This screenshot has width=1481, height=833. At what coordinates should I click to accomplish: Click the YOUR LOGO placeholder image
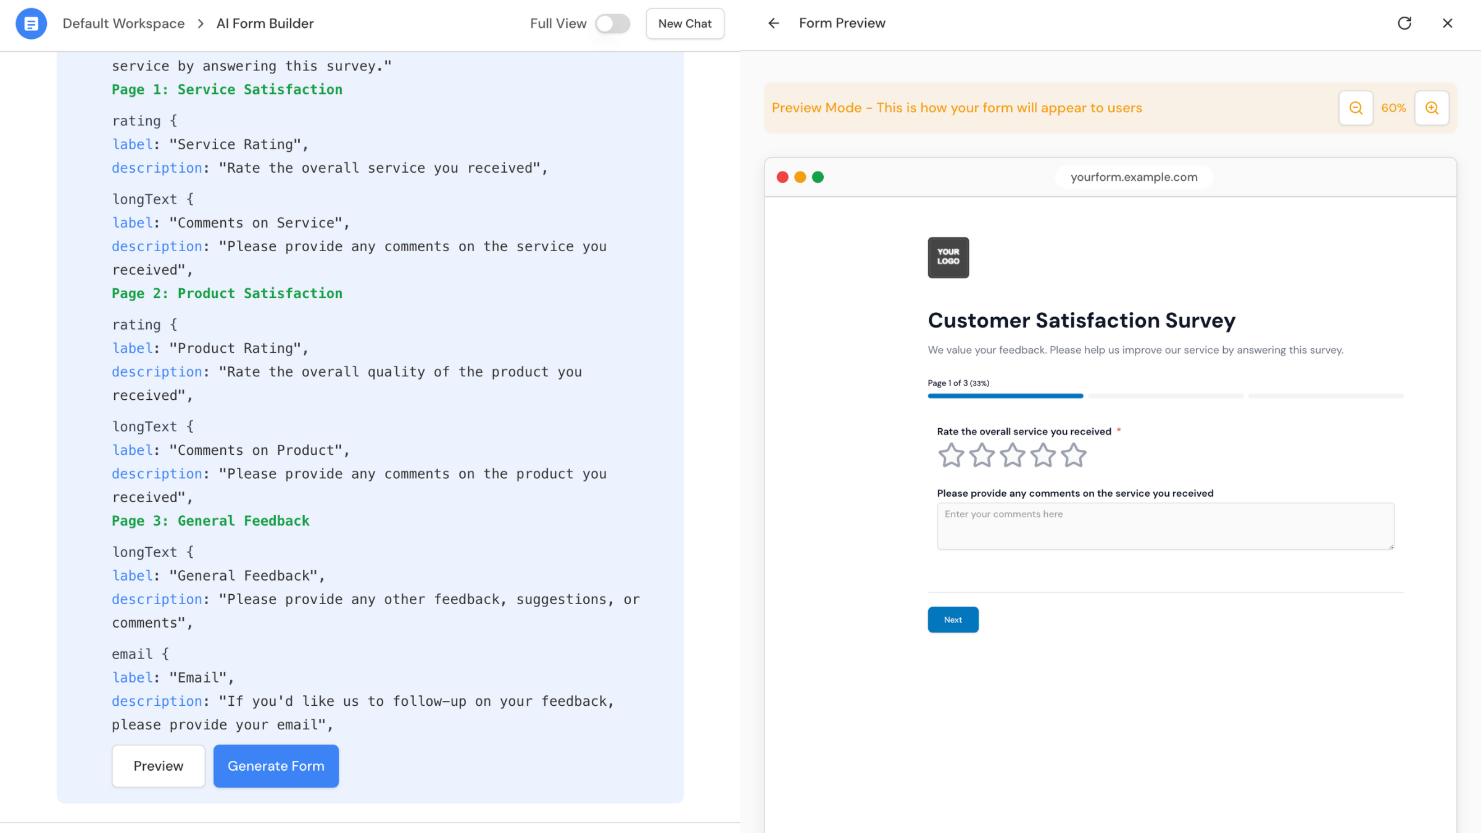pos(948,257)
